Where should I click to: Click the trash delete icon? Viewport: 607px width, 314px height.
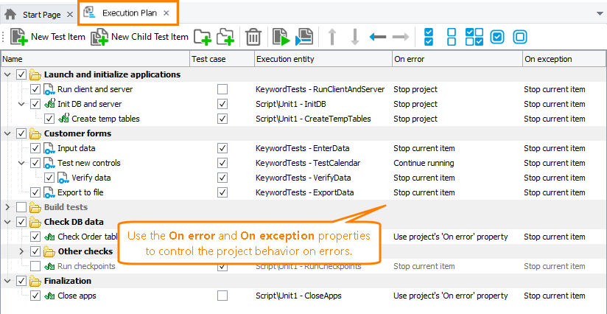click(253, 37)
